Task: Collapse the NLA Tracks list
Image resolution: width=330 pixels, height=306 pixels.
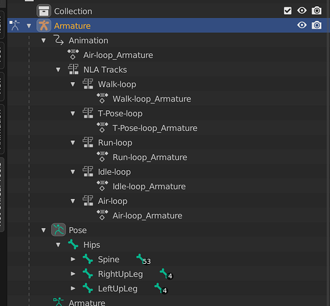Action: [58, 70]
